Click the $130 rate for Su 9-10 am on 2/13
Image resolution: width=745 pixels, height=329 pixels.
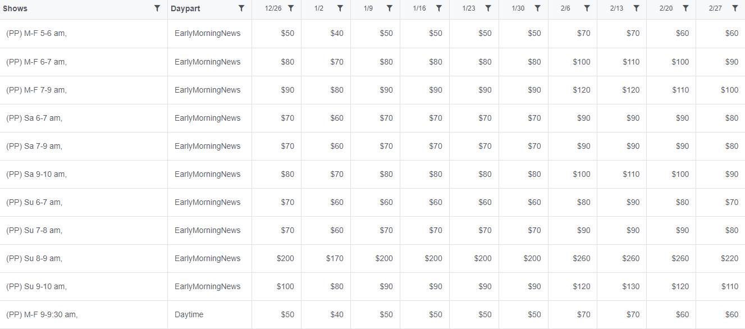[631, 286]
